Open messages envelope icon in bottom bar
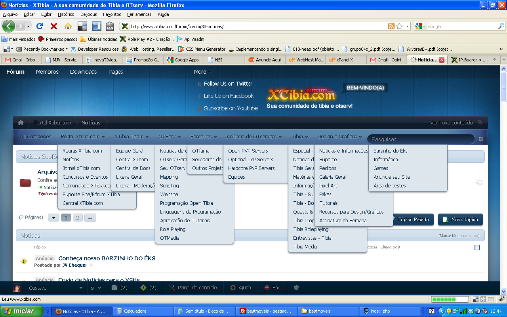Screen dimensions: 507x317 click(x=114, y=288)
